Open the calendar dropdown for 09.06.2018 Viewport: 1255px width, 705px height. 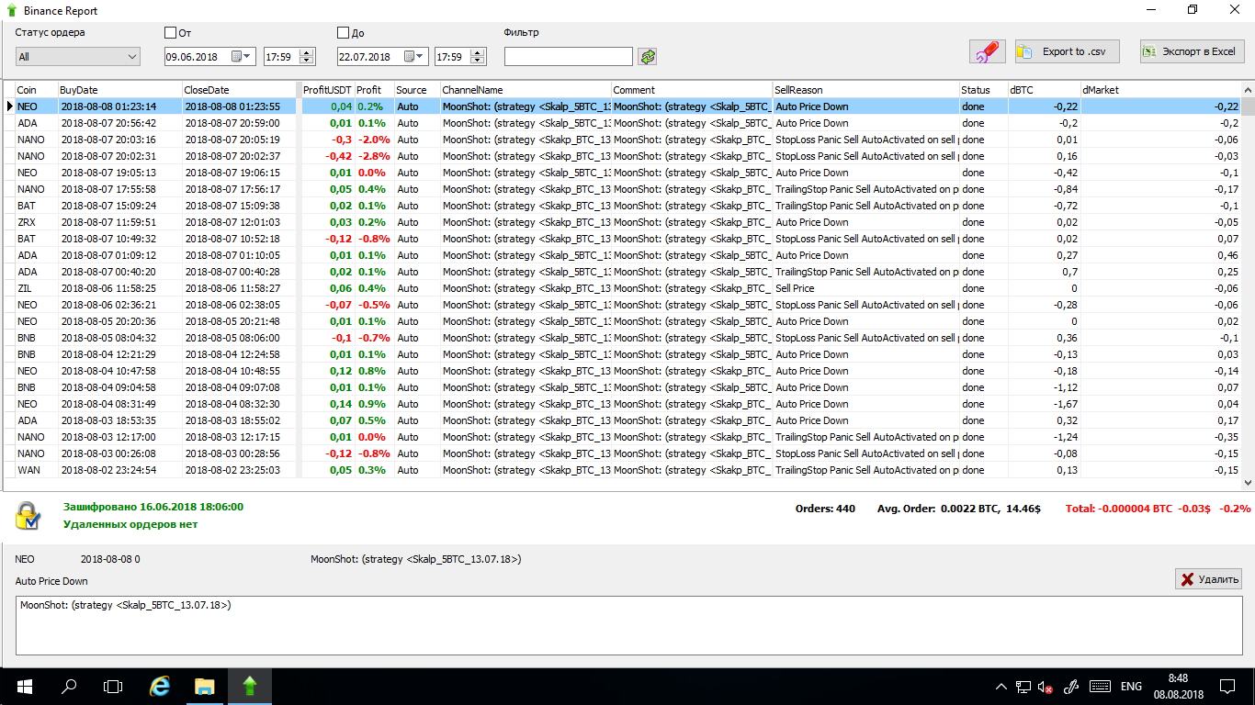tap(240, 57)
